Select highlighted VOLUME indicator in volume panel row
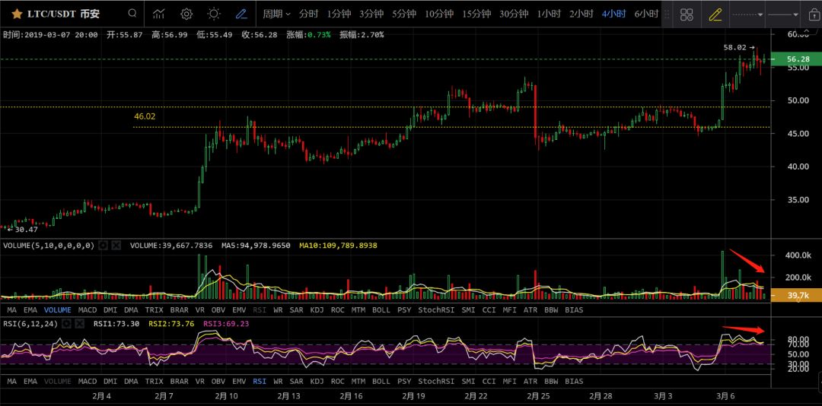Screen dimensions: 822x406 (x=58, y=309)
